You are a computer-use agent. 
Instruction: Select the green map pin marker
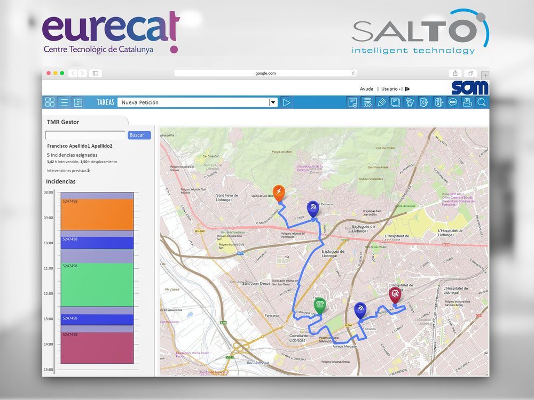click(319, 306)
